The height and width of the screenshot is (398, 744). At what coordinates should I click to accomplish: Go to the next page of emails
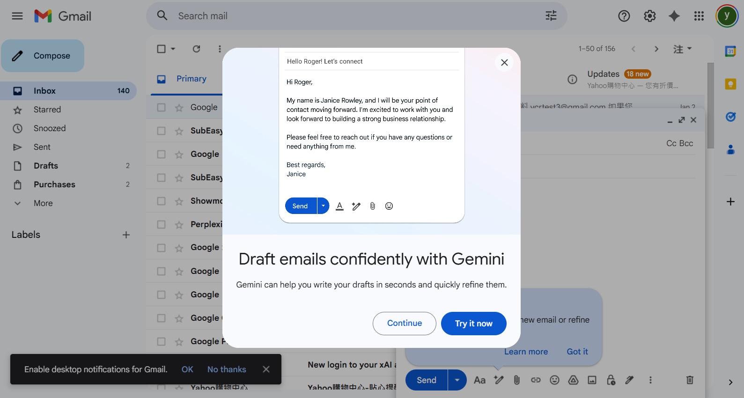click(656, 49)
